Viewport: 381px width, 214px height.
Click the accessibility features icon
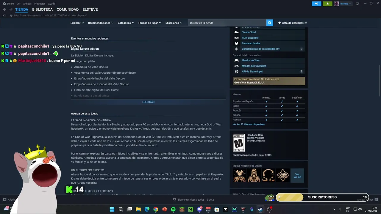coord(236,49)
